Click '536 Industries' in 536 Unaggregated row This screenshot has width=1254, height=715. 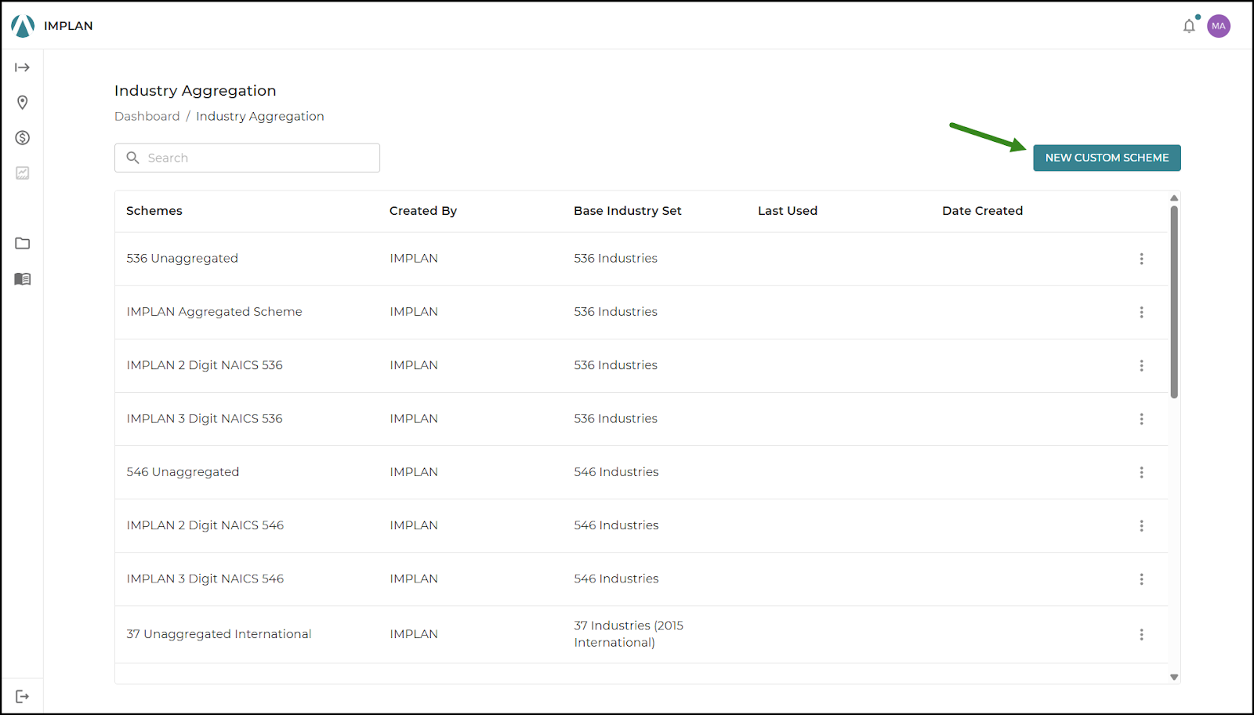pos(615,258)
